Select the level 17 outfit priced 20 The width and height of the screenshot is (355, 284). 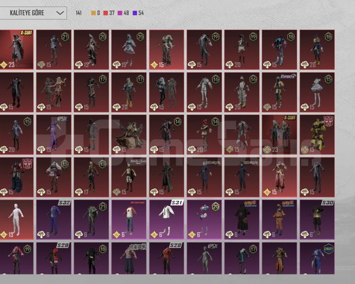(x=129, y=92)
